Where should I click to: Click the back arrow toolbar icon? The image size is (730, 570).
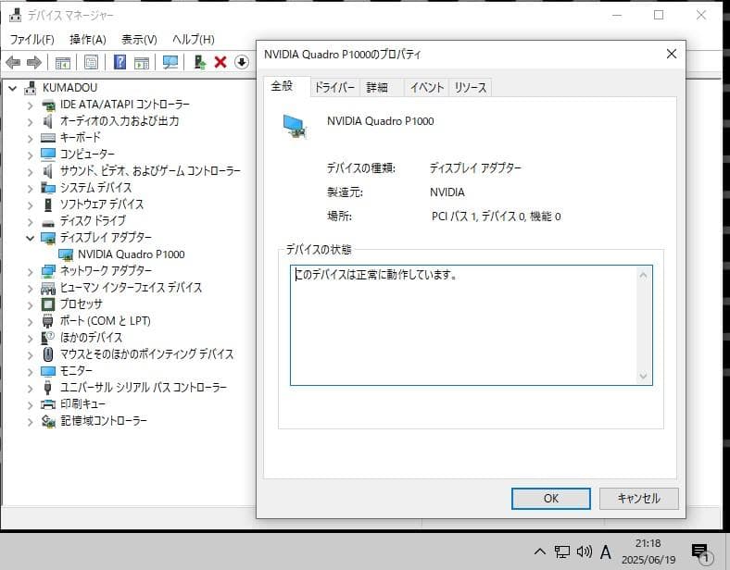point(13,62)
